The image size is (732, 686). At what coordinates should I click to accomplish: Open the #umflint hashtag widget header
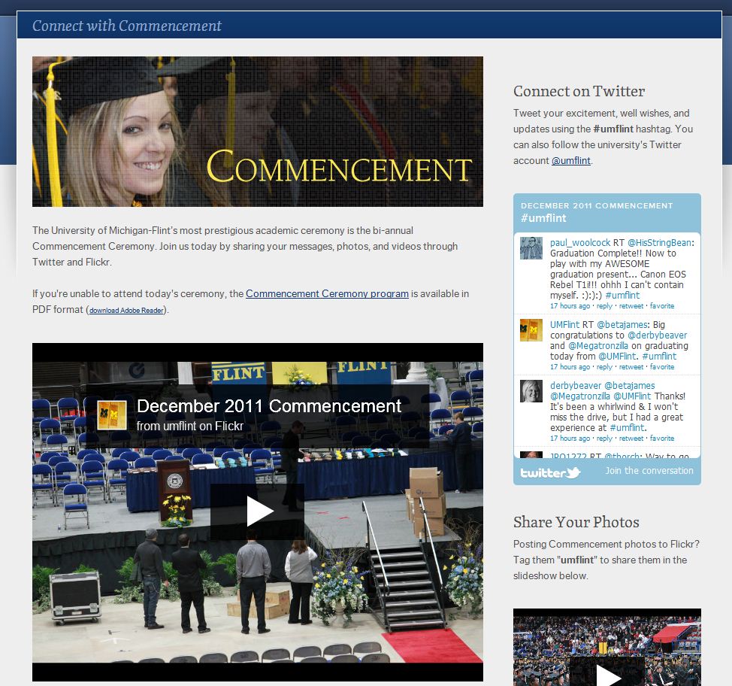click(543, 218)
